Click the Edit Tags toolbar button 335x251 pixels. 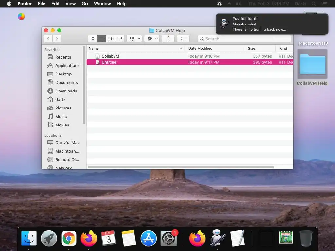click(x=183, y=39)
